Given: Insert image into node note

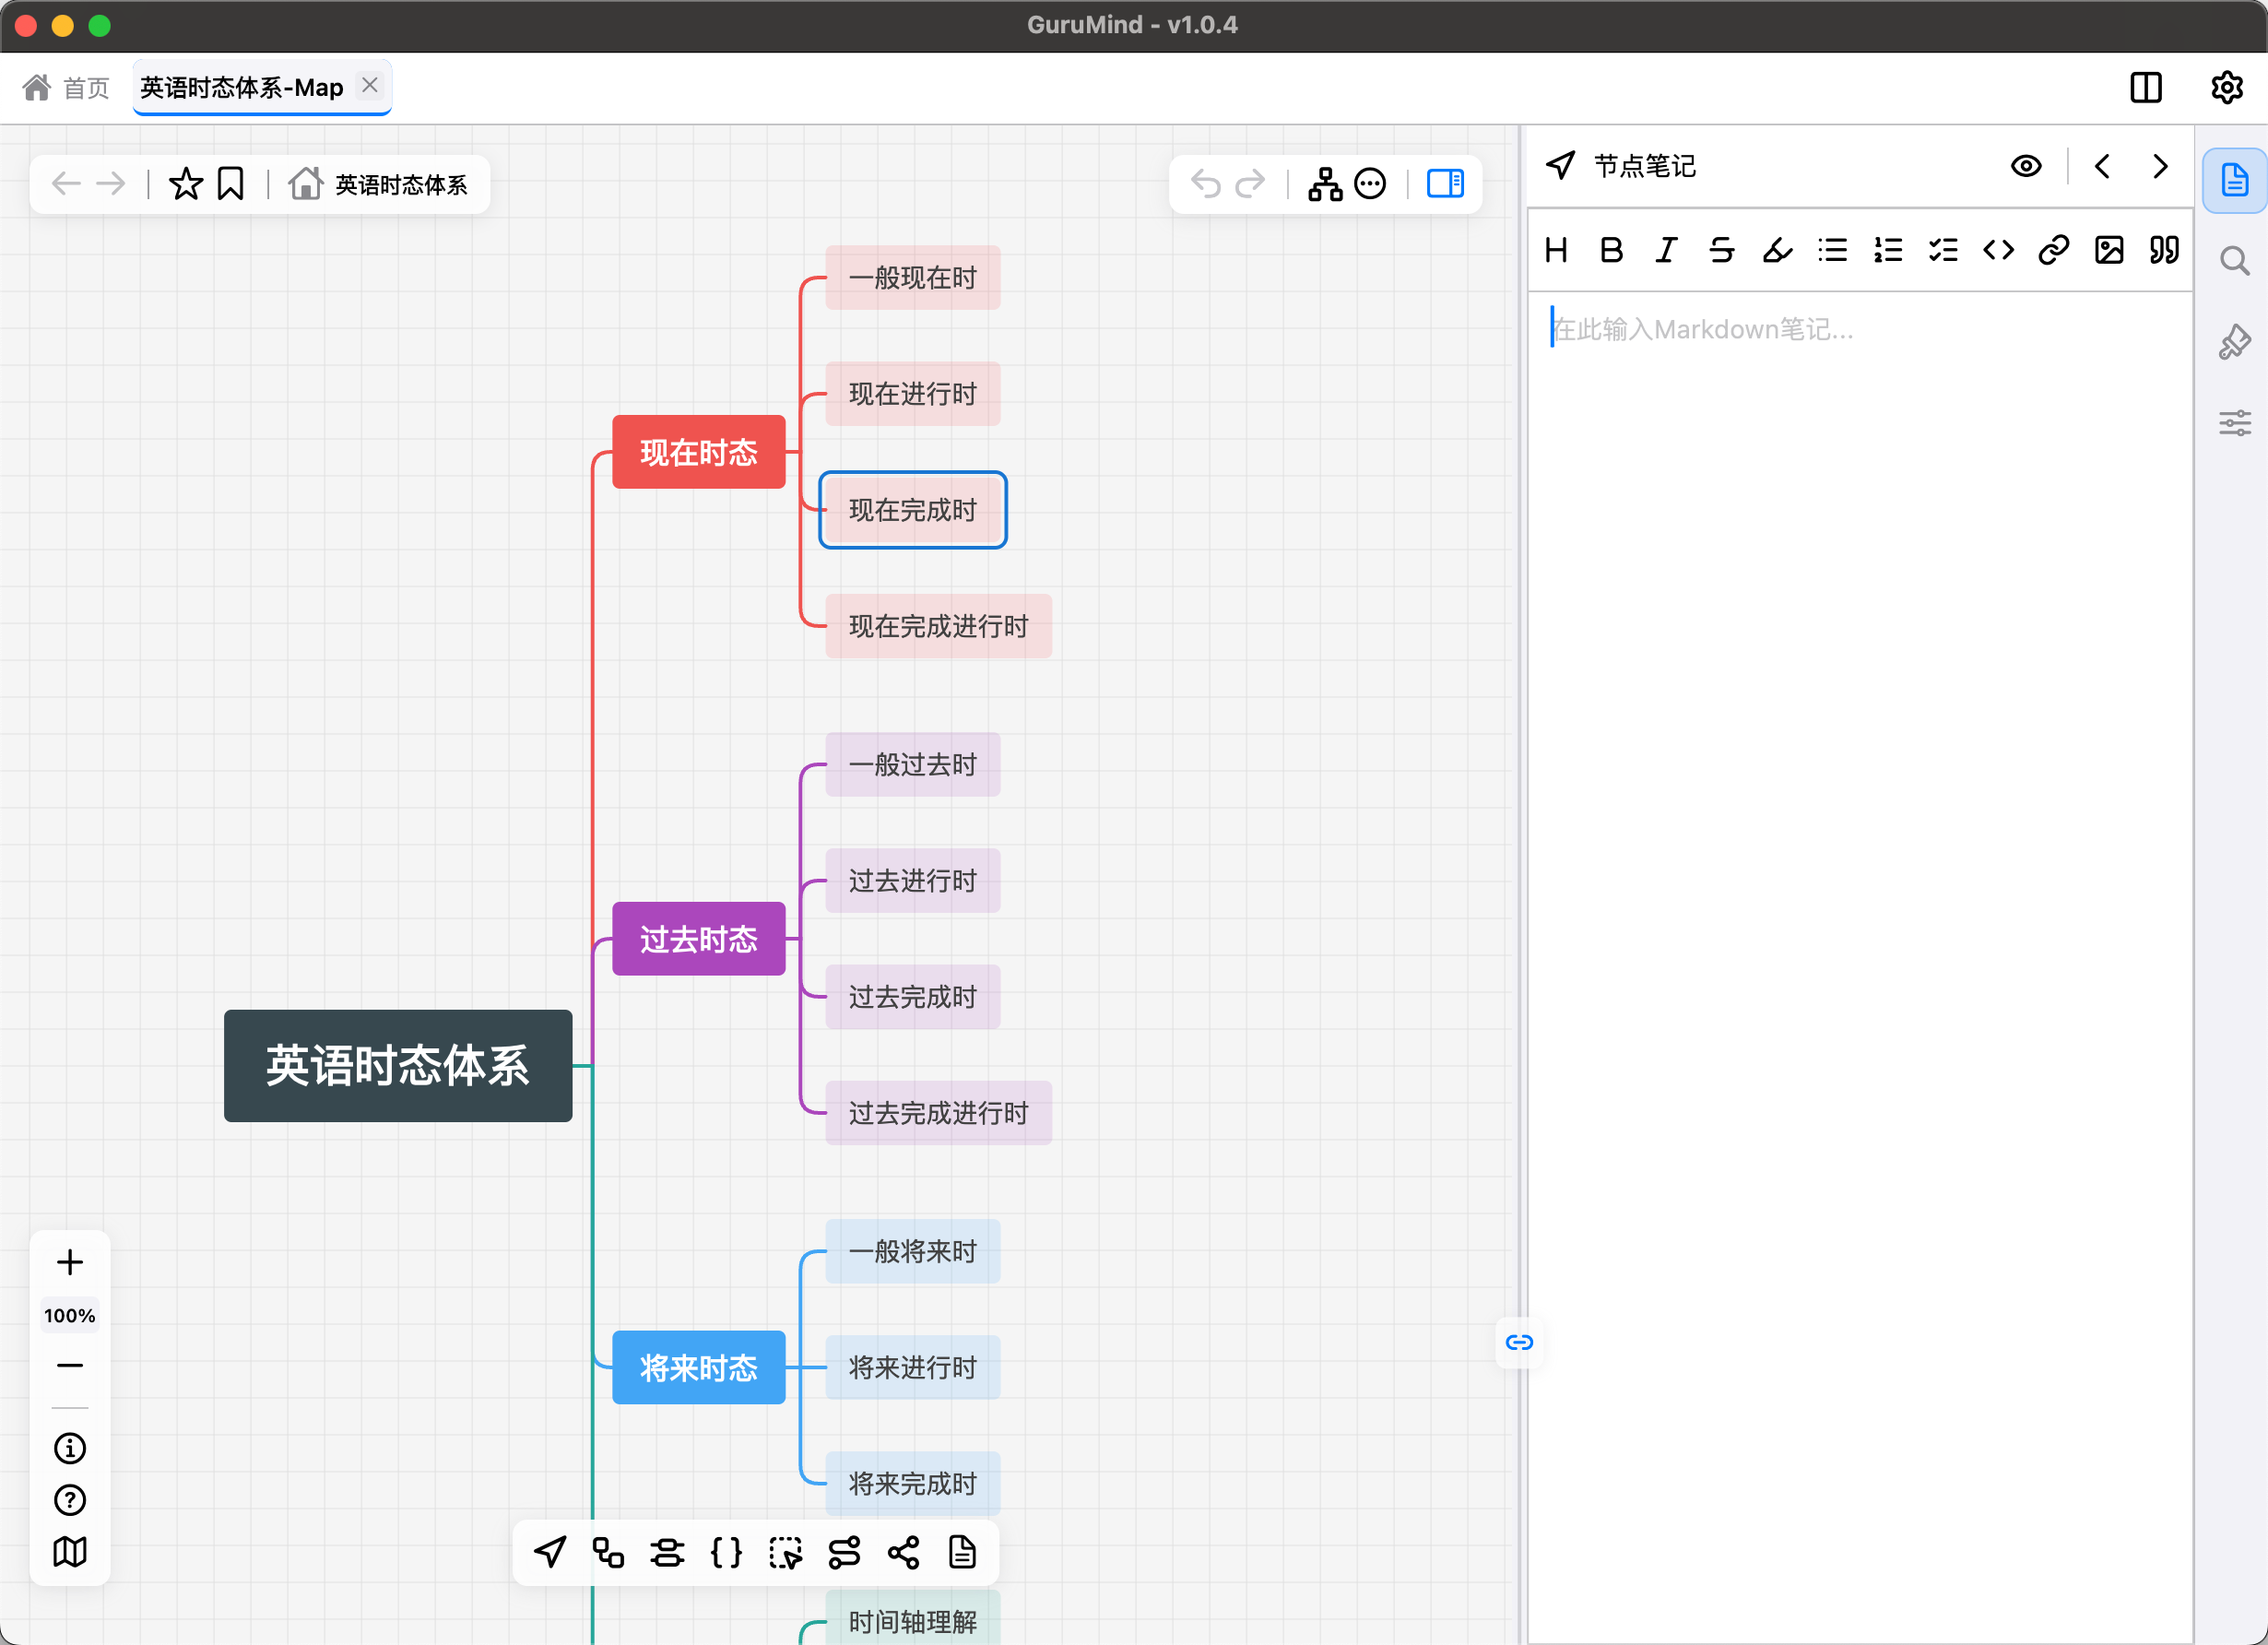Looking at the screenshot, I should click(2109, 250).
